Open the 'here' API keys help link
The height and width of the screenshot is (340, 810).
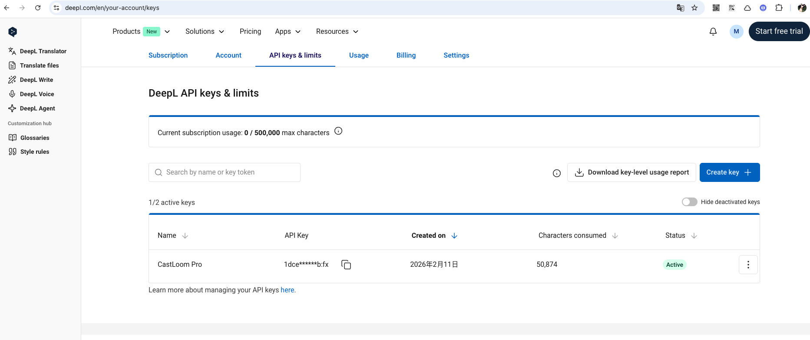coord(287,290)
